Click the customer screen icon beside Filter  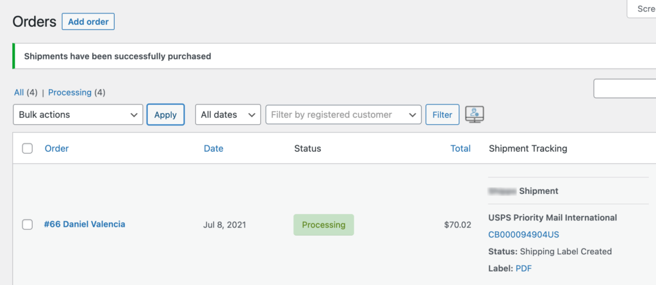475,115
